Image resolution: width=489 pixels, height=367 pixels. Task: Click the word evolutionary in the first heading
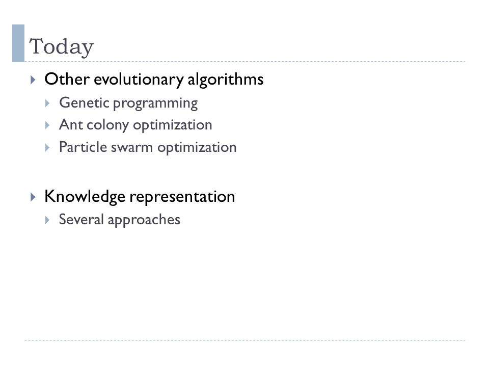139,80
